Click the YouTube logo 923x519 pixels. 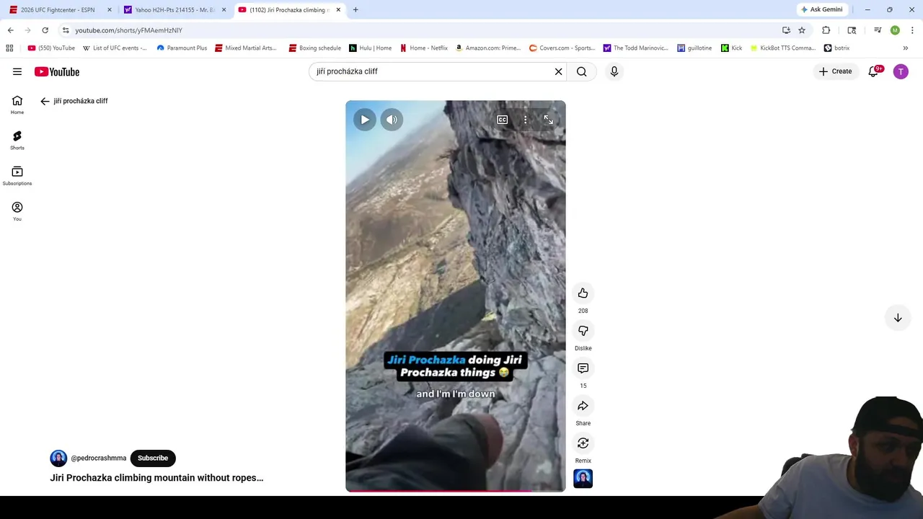click(57, 71)
